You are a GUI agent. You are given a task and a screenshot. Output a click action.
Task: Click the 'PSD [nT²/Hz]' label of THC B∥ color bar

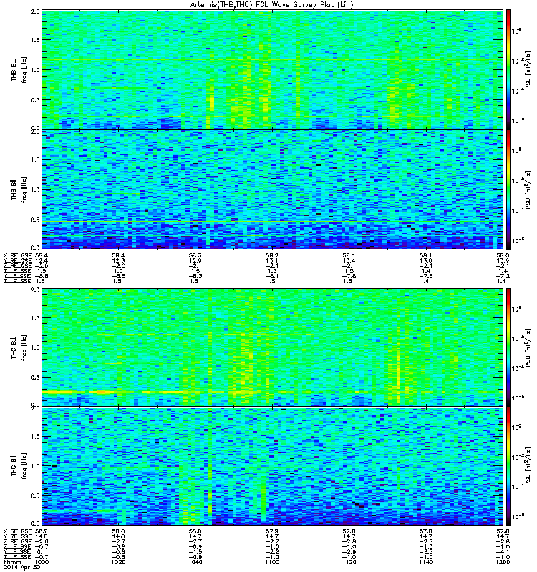528,466
